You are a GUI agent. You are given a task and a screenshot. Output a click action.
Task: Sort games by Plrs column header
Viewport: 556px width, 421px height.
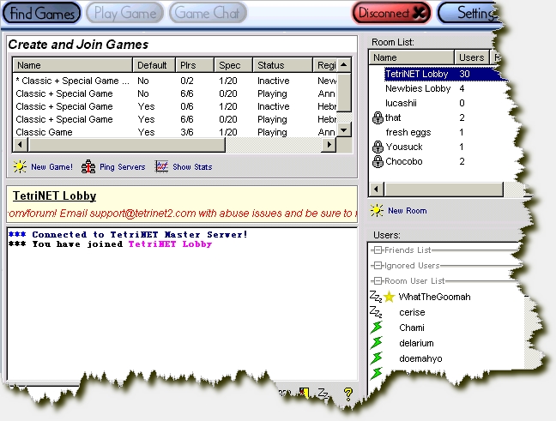pyautogui.click(x=195, y=65)
